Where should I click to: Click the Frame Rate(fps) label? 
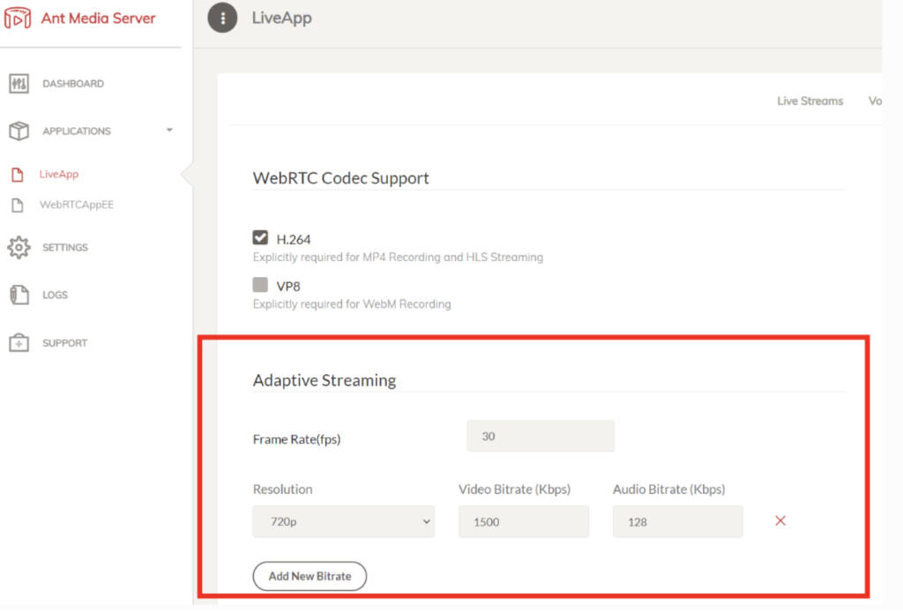296,439
